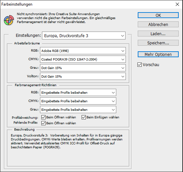Open the CMYK color management policy dropdown
This screenshot has width=183, height=172.
click(x=78, y=101)
